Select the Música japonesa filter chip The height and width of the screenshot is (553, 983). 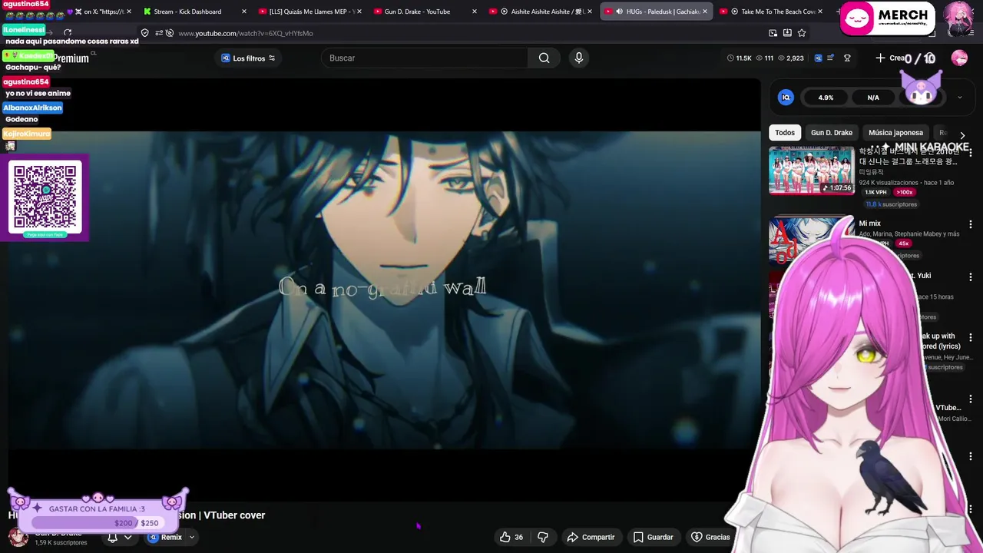[895, 133]
